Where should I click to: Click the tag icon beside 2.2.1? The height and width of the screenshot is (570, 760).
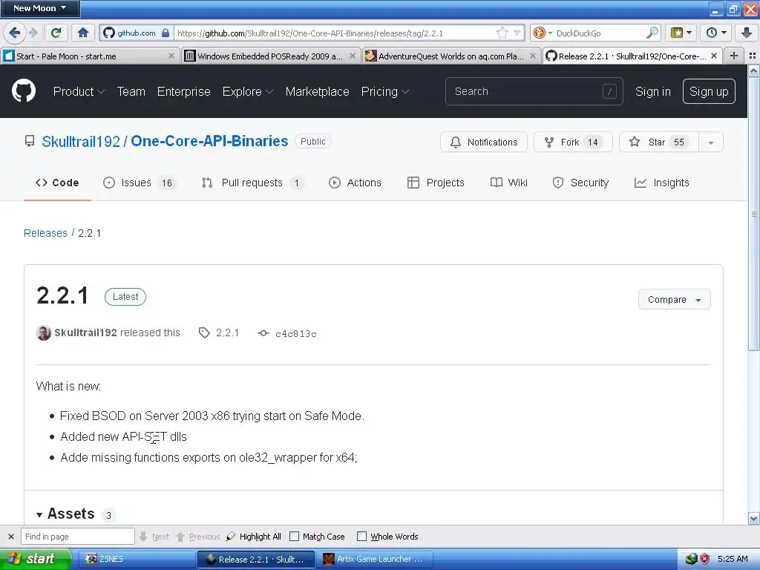pyautogui.click(x=204, y=332)
